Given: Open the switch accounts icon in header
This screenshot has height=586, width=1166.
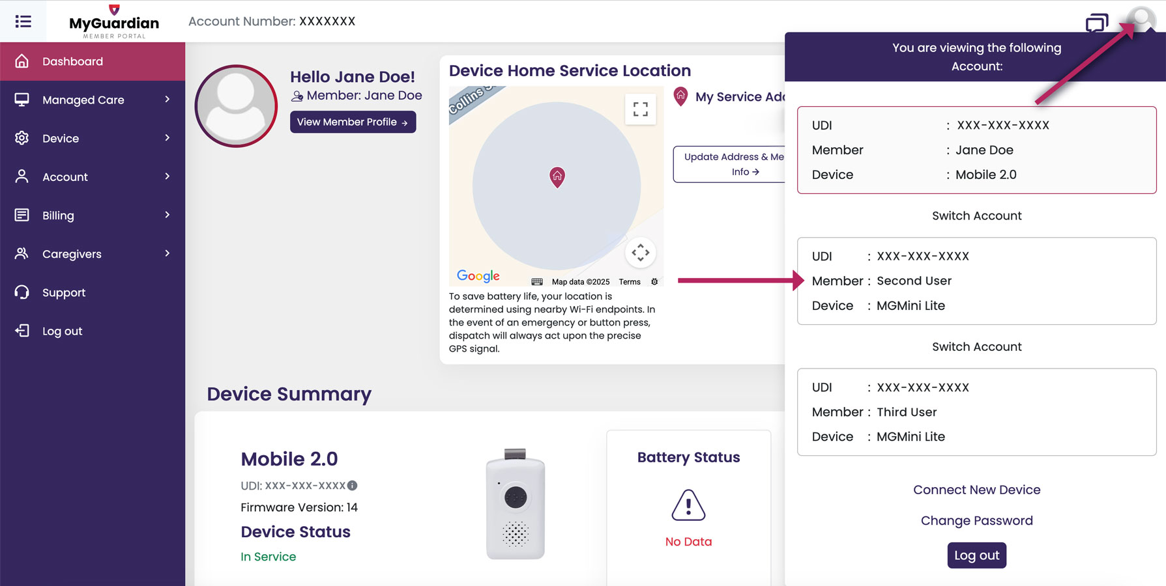Looking at the screenshot, I should click(x=1096, y=23).
